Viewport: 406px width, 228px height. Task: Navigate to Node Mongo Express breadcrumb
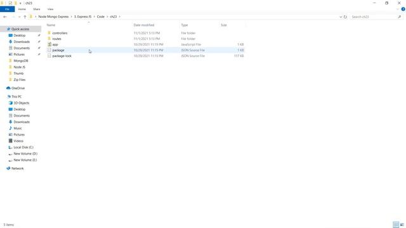tap(53, 16)
